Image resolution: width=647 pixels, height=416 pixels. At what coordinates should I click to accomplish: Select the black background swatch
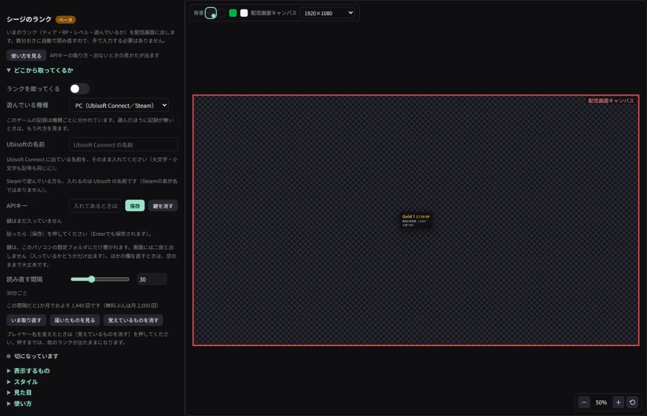point(222,13)
